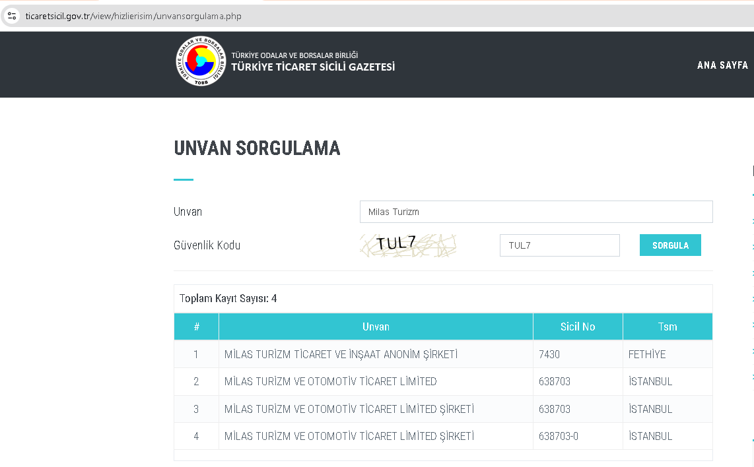The image size is (754, 467).
Task: Click the Unvan field label
Action: (x=188, y=212)
